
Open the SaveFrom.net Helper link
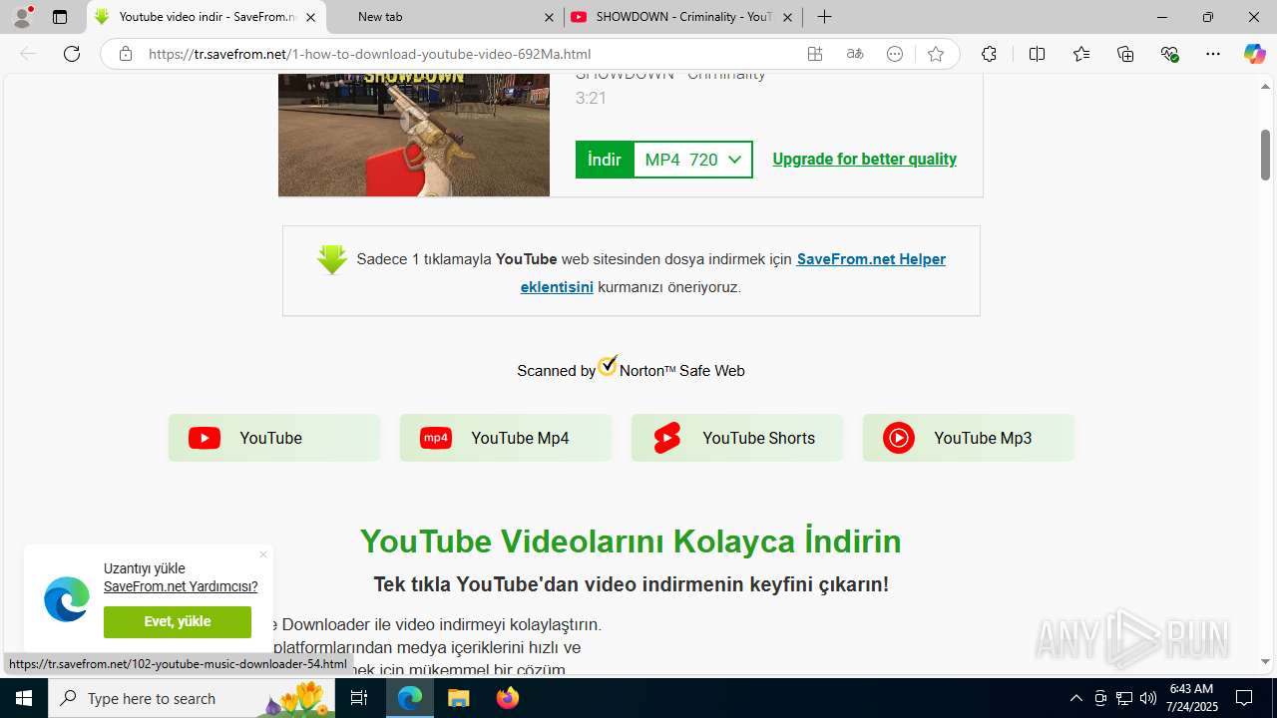(x=871, y=259)
